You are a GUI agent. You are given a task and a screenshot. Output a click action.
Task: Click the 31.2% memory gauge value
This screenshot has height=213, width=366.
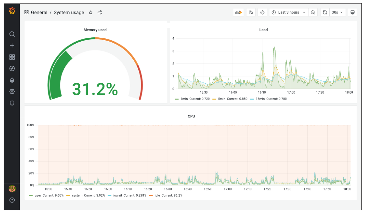click(95, 89)
